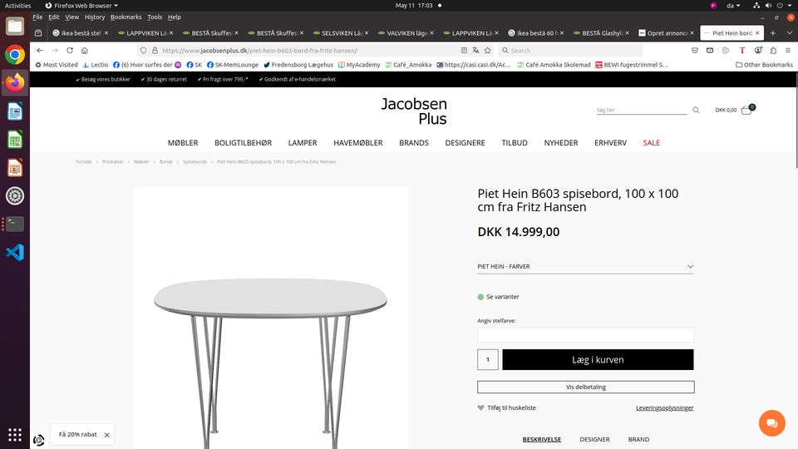Open SALE navigation item
Screen dimensions: 798x449
(651, 143)
